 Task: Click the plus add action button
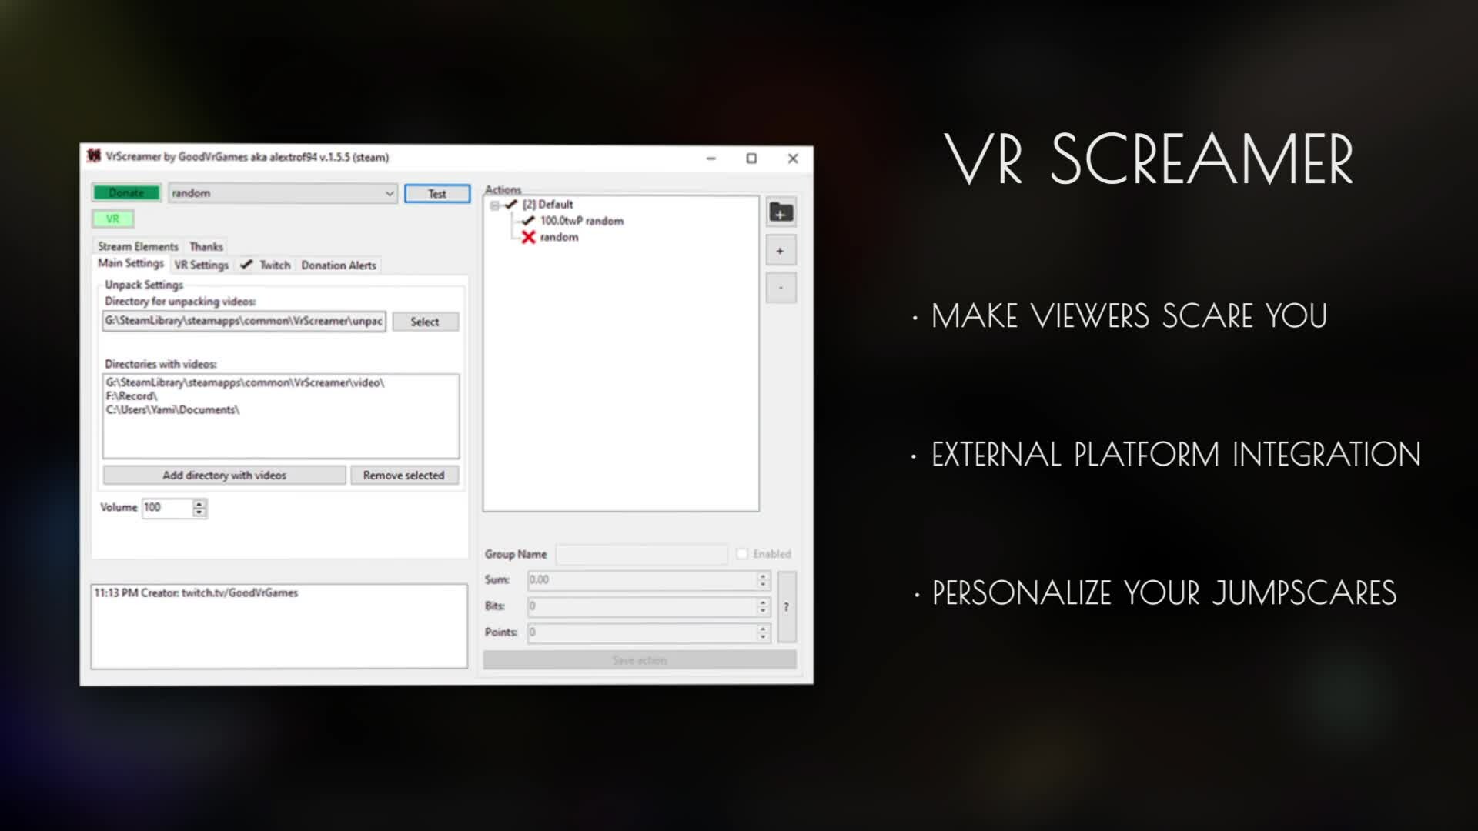781,251
